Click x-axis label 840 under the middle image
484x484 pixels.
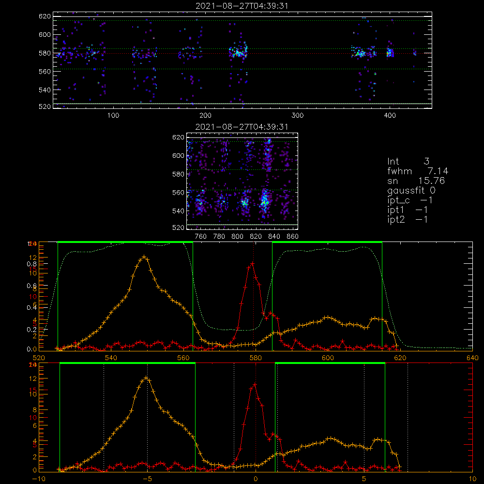[x=274, y=237]
